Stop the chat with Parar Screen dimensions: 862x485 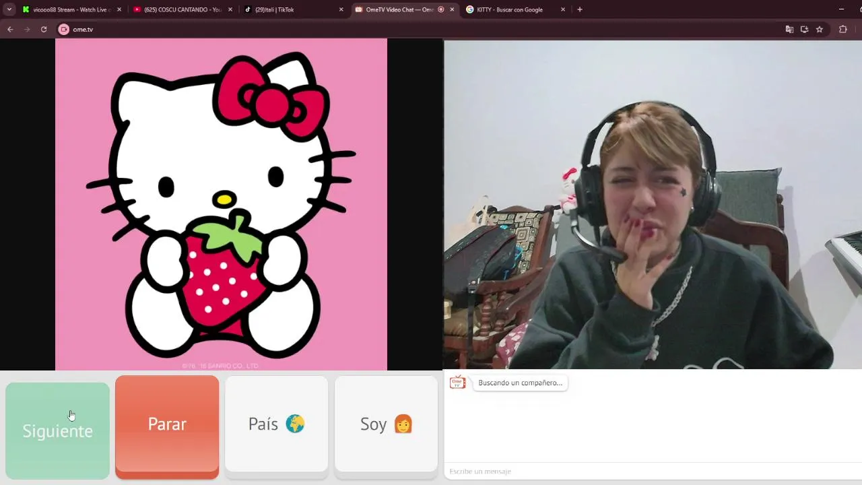[167, 427]
